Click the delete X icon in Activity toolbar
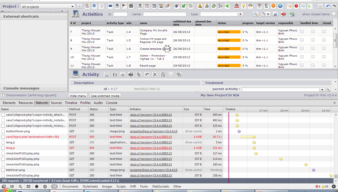The image size is (338, 192). [x=155, y=75]
